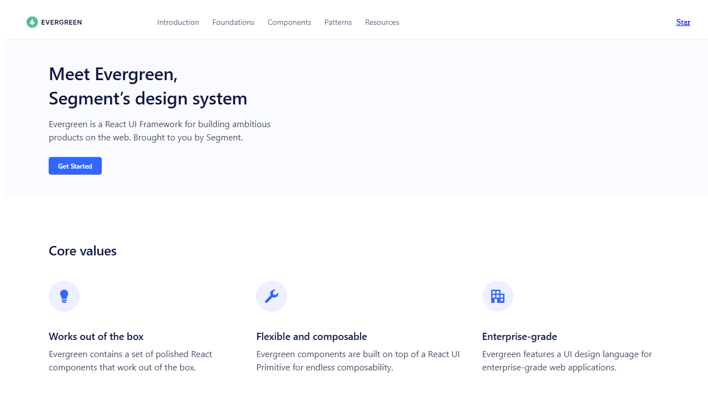Click the 'Core values' heading
Viewport: 708px width, 398px height.
82,251
